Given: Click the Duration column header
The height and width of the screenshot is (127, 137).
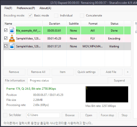Looking at the screenshot, I should coord(54,24).
